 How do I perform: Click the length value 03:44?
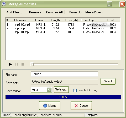click(x=55, y=28)
